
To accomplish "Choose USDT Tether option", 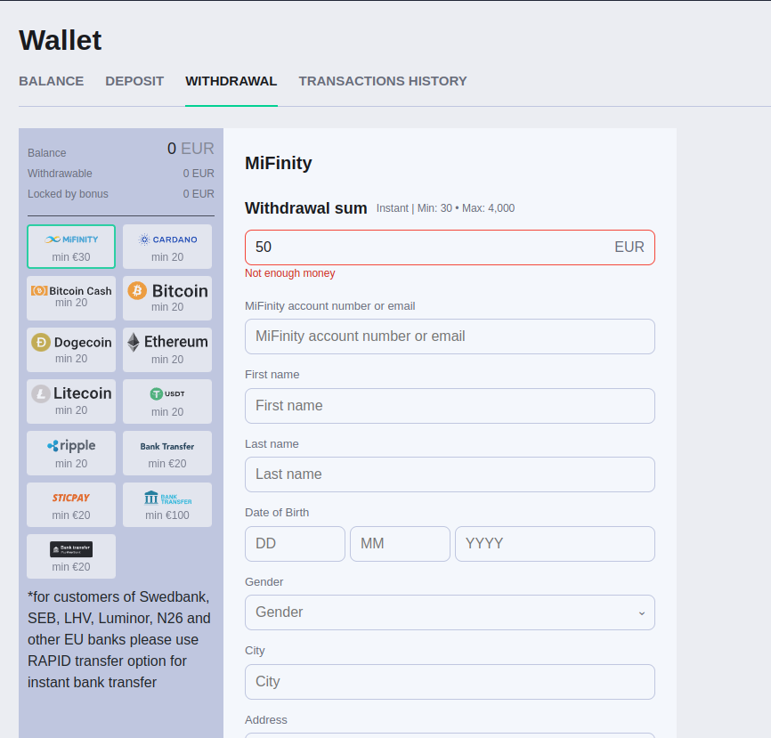I will [167, 401].
